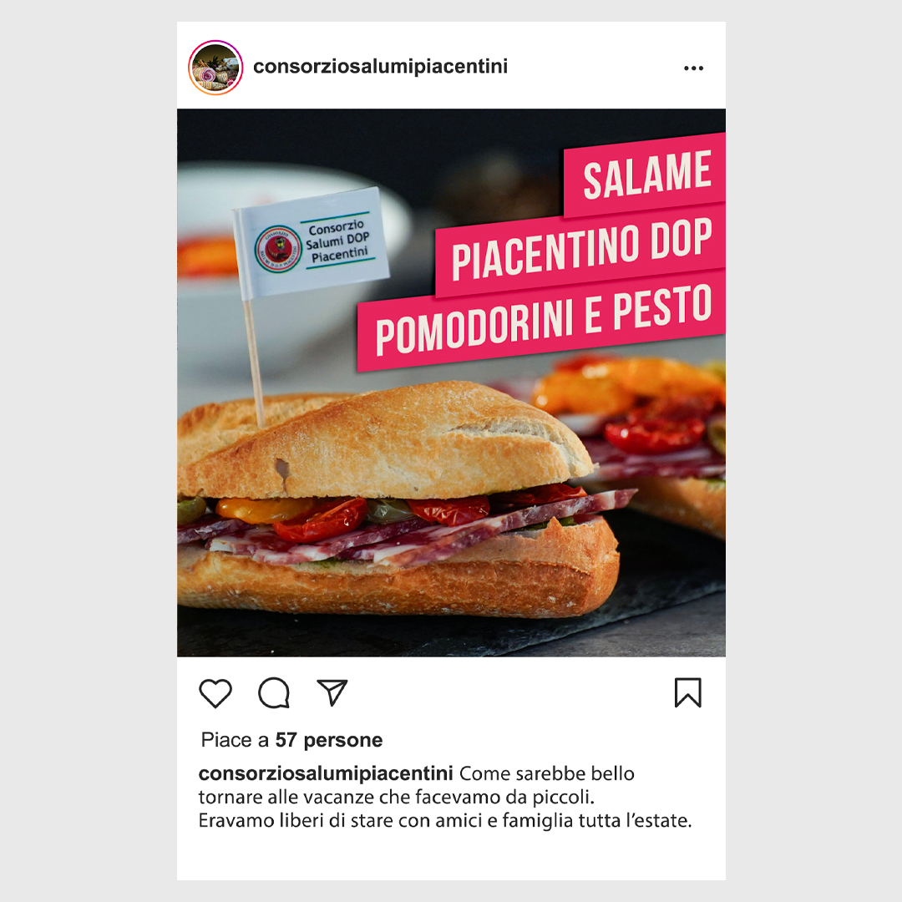Click the caption text "Come sarebbe bello"

point(546,773)
